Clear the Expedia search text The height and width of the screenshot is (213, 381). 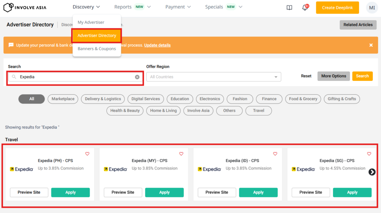pyautogui.click(x=137, y=77)
